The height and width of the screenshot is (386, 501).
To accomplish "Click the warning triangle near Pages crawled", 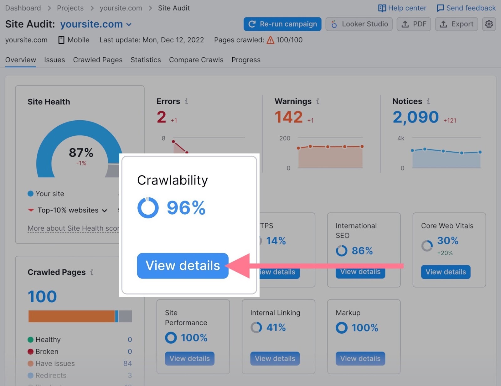I will coord(270,40).
